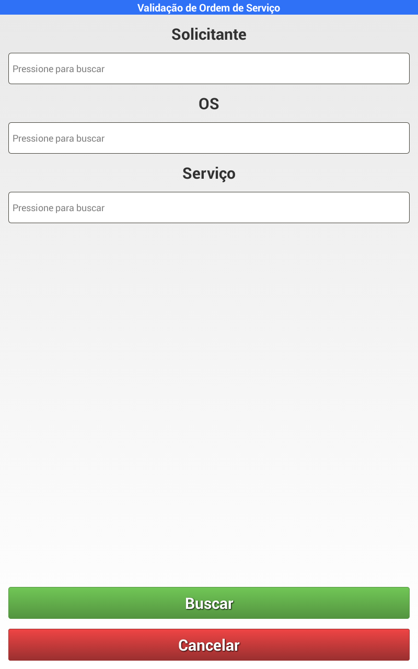Focus the last Pressione para buscar box
The height and width of the screenshot is (669, 418).
(209, 207)
